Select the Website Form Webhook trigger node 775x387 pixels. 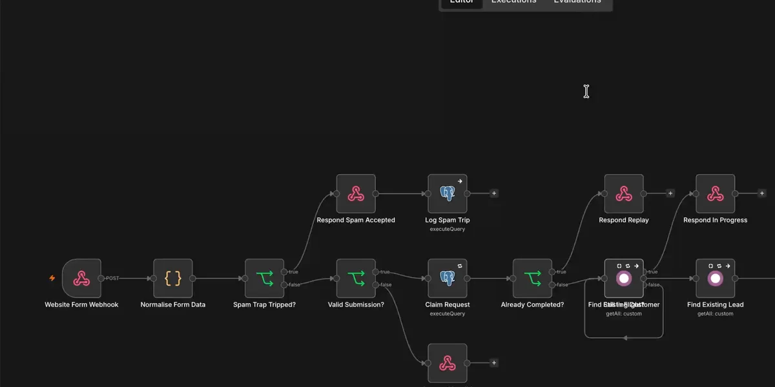81,279
